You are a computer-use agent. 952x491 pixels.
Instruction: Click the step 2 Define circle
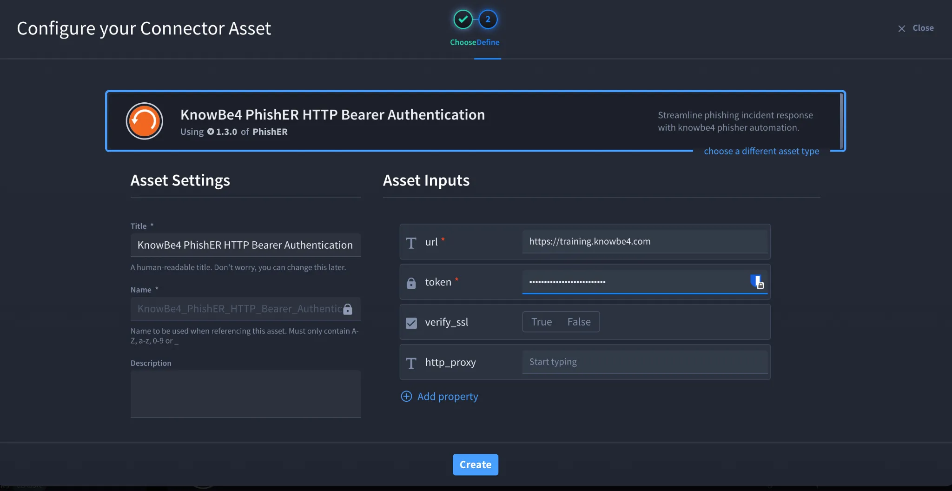pos(488,20)
